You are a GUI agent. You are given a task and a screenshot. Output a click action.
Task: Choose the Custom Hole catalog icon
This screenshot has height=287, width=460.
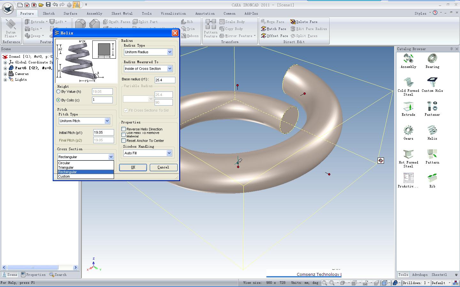pos(432,82)
